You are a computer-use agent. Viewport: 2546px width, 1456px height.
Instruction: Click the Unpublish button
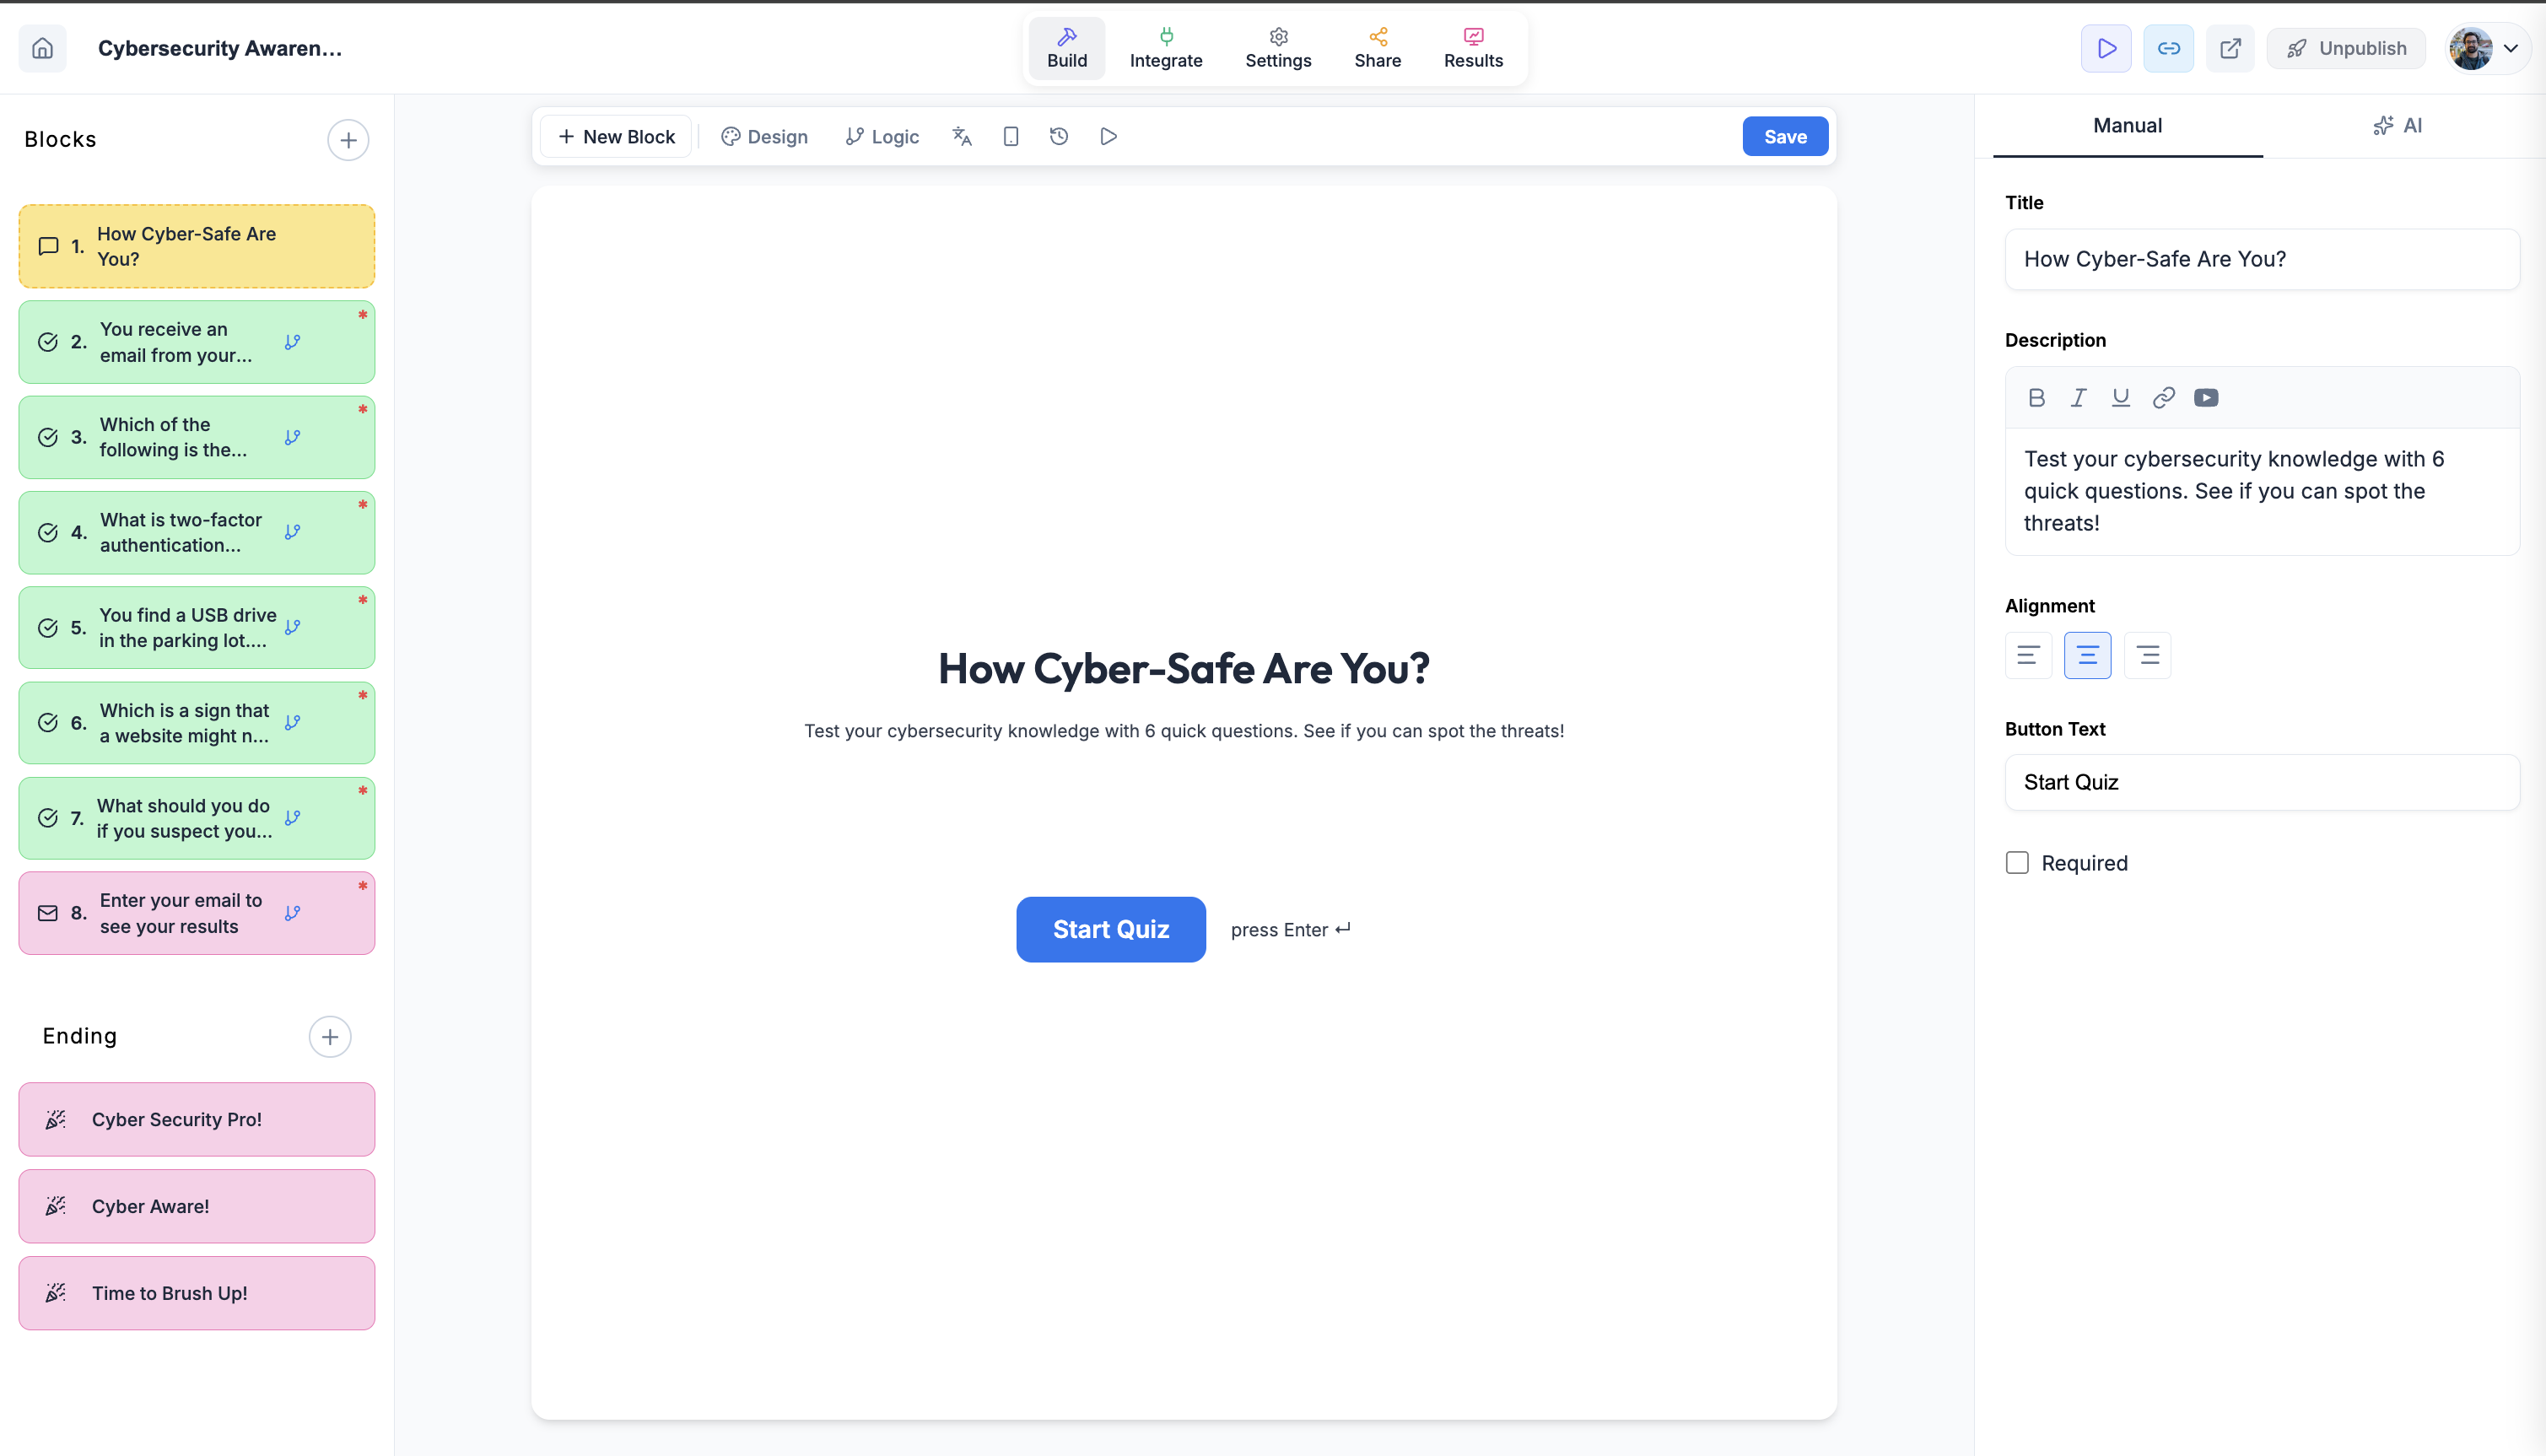click(x=2345, y=48)
